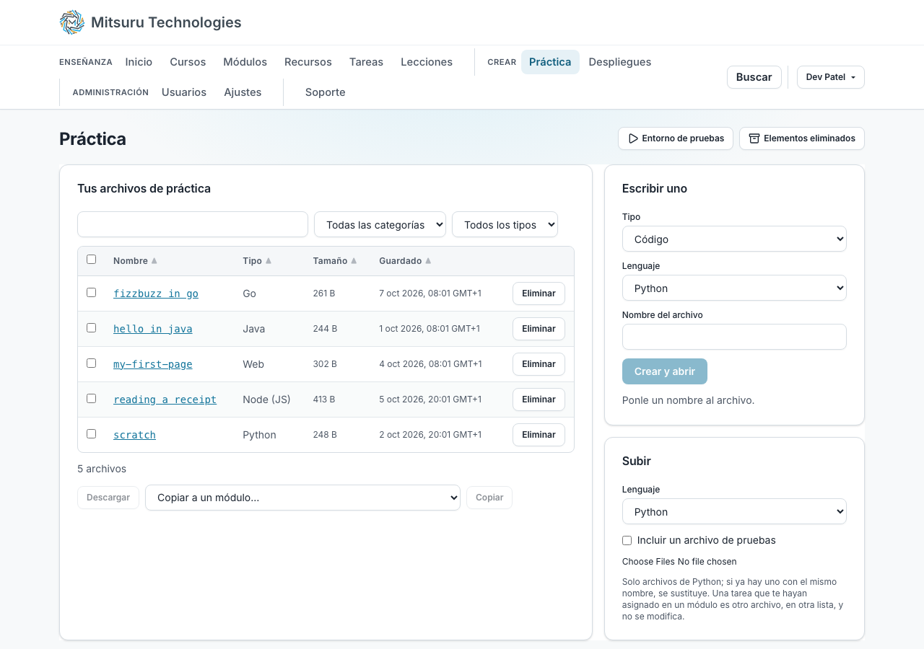Select the scratch row checkbox

point(91,434)
